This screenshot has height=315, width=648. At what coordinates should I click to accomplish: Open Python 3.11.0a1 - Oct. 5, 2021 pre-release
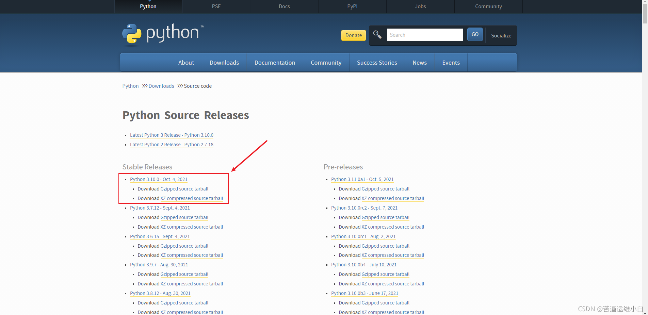(362, 179)
